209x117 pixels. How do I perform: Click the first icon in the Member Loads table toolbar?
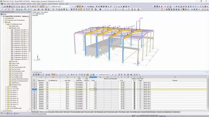coord(34,74)
